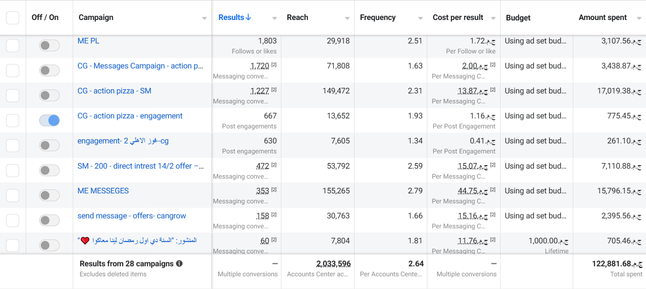Click the [2] footnote next to 353 results

click(x=274, y=190)
